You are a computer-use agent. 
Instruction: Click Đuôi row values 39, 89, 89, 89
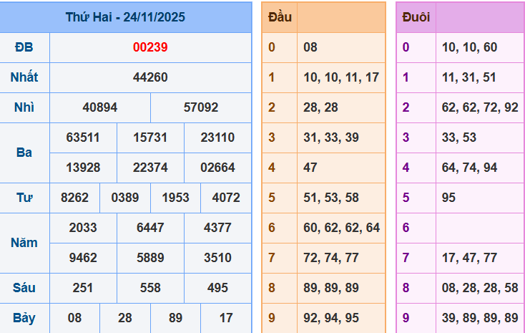click(x=479, y=318)
